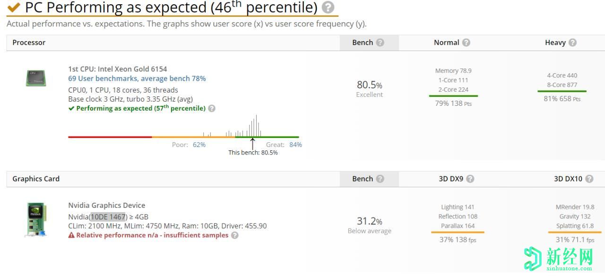Viewport: 605px width, 276px height.
Task: Click the green CPU chip image
Action: click(35, 78)
